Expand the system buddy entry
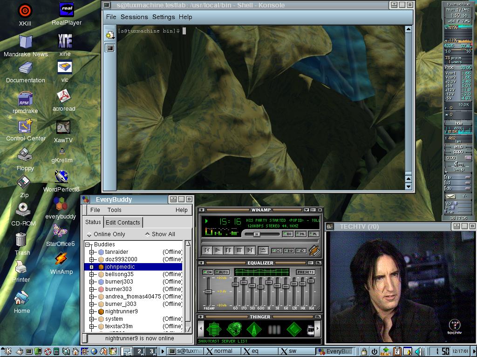Viewport: 477px width, 357px height. click(92, 319)
